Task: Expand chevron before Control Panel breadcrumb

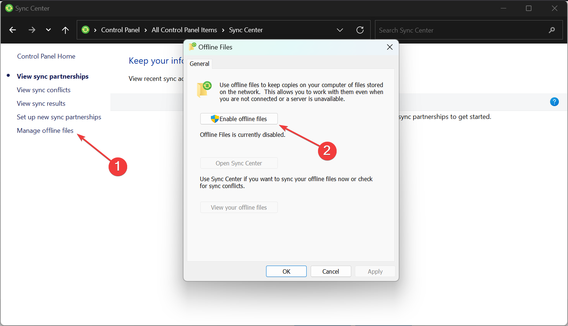Action: [95, 30]
